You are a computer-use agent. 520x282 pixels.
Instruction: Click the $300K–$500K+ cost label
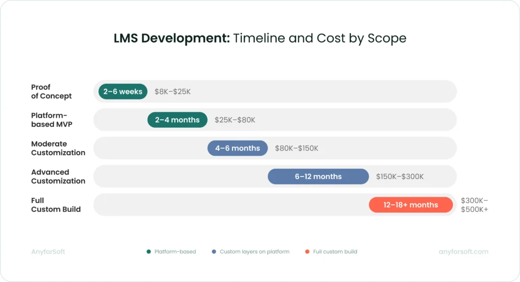coord(474,205)
